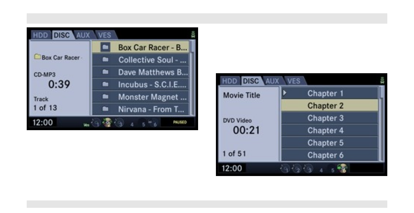Select Chapter 4 in the chapter list

pos(330,130)
